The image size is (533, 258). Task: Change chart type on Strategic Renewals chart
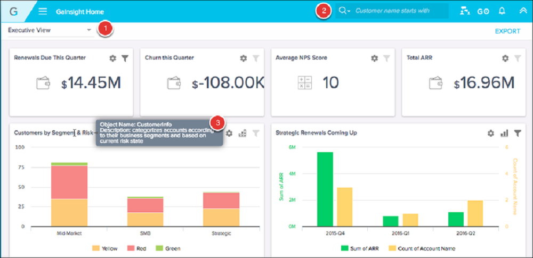(504, 134)
